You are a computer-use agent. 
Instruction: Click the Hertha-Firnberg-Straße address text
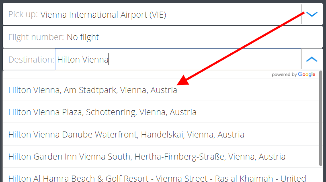click(180, 156)
